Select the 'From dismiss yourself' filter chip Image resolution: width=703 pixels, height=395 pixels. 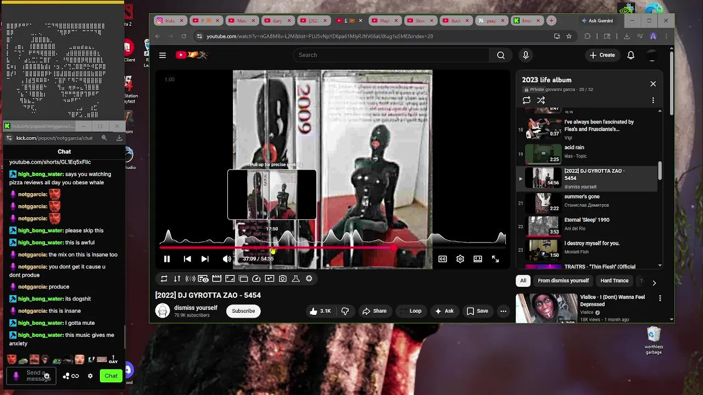(563, 281)
